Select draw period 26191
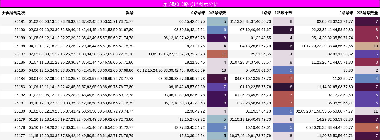 (20, 21)
